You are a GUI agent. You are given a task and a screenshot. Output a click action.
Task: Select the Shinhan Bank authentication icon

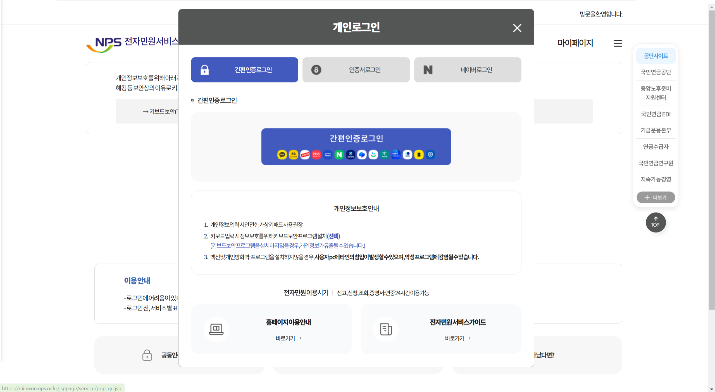point(351,155)
